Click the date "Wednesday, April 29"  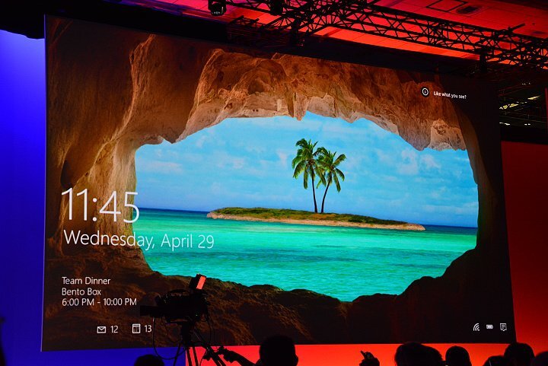coord(139,240)
